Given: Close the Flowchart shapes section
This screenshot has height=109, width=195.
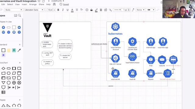Looking at the screenshot, I should point(19,63).
